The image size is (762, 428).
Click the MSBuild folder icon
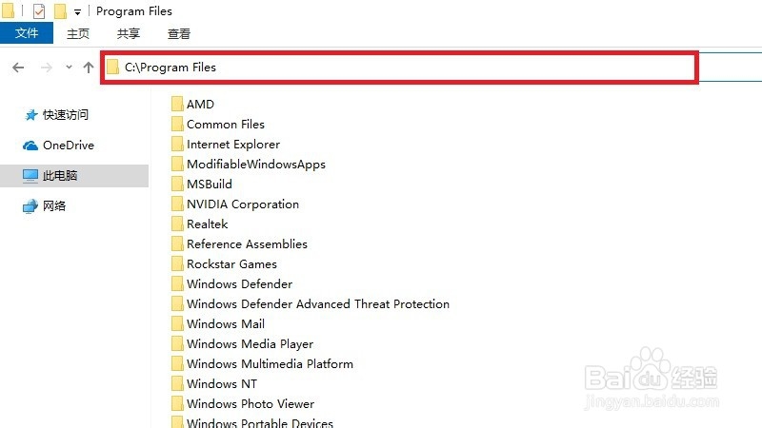(x=177, y=184)
